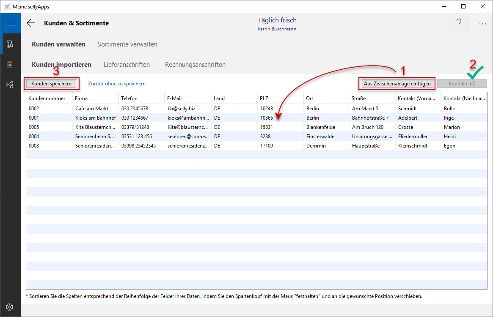The image size is (493, 317).
Task: Click the back arrow icon
Action: point(31,23)
